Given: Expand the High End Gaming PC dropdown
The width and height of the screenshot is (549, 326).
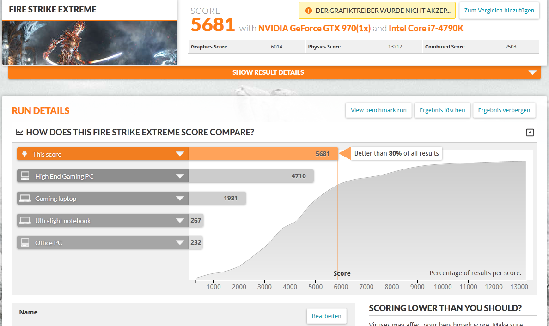Looking at the screenshot, I should point(180,176).
